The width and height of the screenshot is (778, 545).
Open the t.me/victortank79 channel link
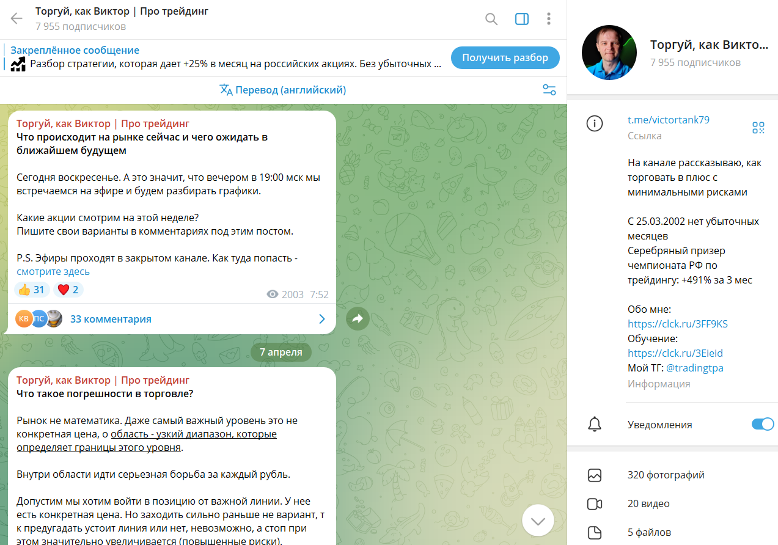tap(669, 120)
